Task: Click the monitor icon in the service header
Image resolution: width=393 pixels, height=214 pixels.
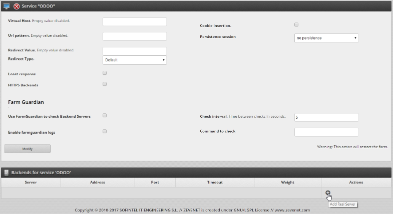Action: coord(7,6)
